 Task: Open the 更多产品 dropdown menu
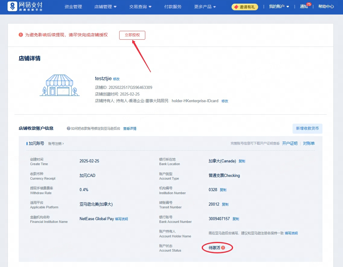click(x=205, y=7)
